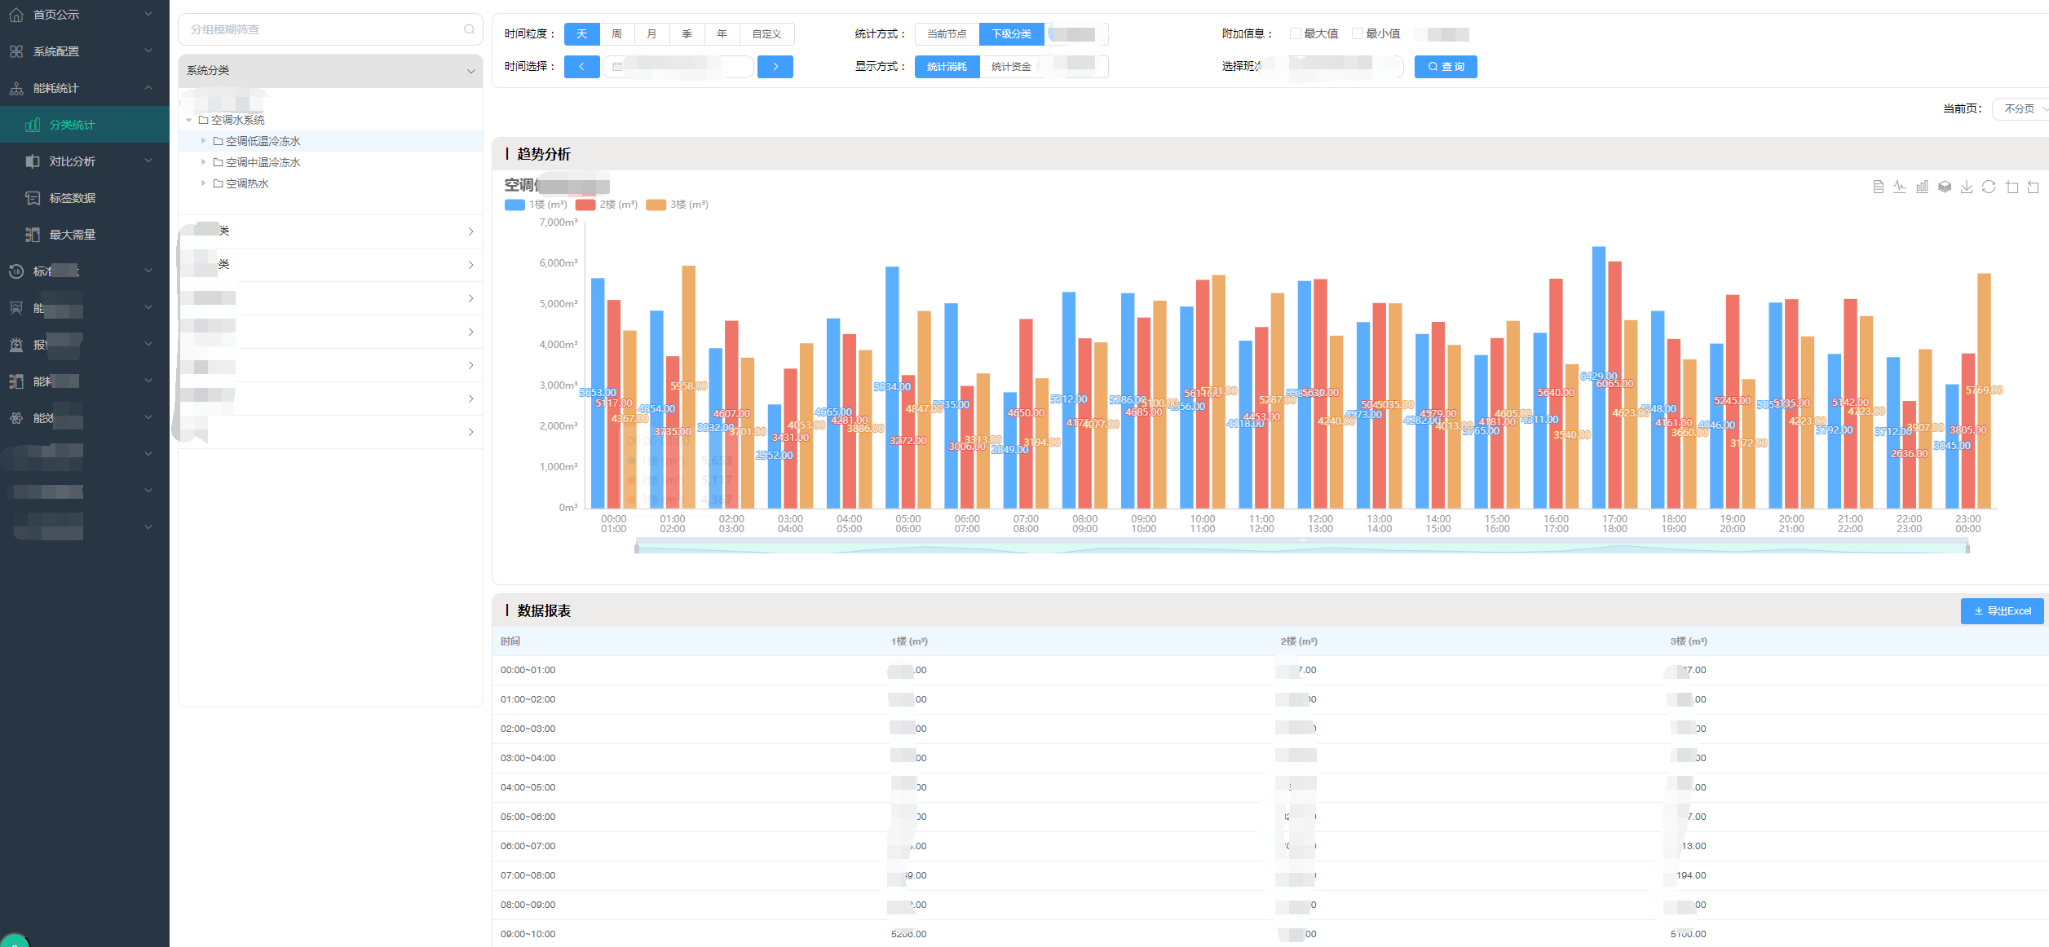The width and height of the screenshot is (2049, 947).
Task: Collapse 空调水系统 tree node arrow
Action: pyautogui.click(x=189, y=121)
